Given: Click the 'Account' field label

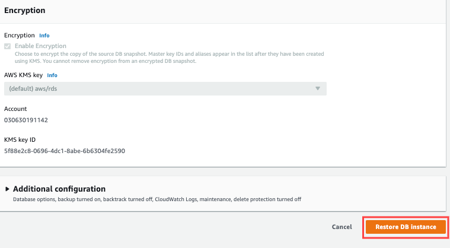Looking at the screenshot, I should coord(15,109).
